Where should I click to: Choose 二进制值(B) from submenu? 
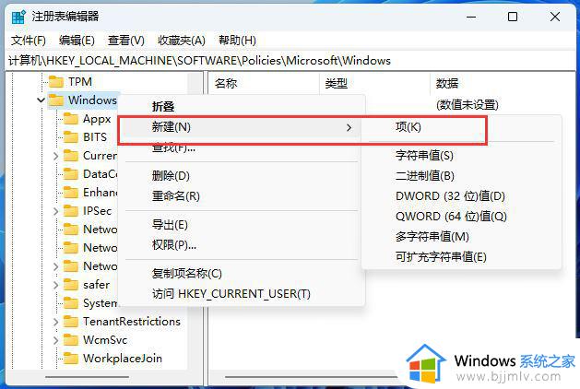click(461, 176)
